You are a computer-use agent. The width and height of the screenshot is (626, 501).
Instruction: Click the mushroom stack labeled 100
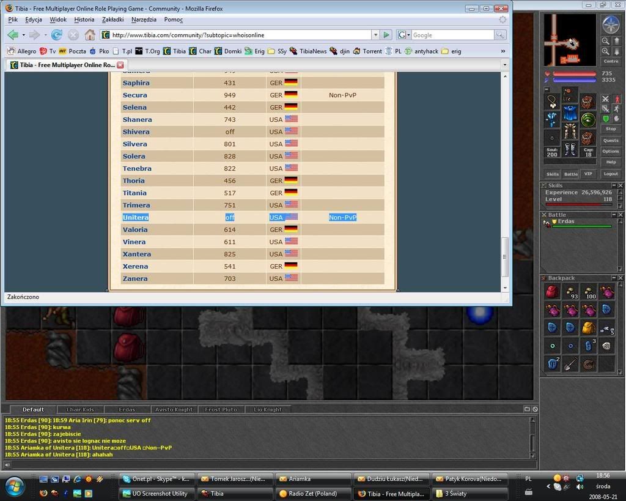pos(589,292)
